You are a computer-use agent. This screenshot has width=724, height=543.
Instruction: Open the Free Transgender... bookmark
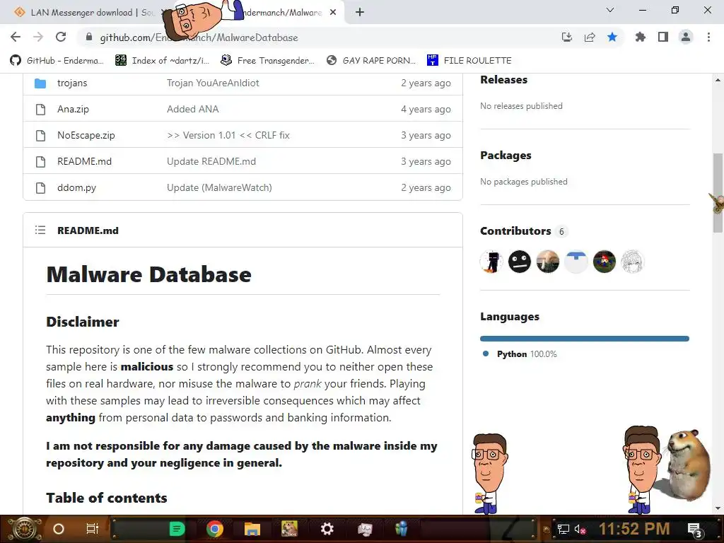[267, 61]
